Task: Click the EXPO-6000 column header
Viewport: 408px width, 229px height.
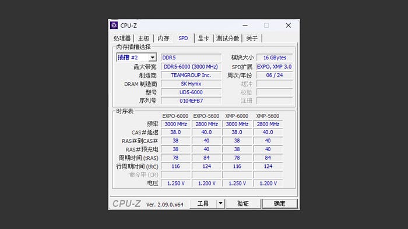Action: [x=175, y=116]
